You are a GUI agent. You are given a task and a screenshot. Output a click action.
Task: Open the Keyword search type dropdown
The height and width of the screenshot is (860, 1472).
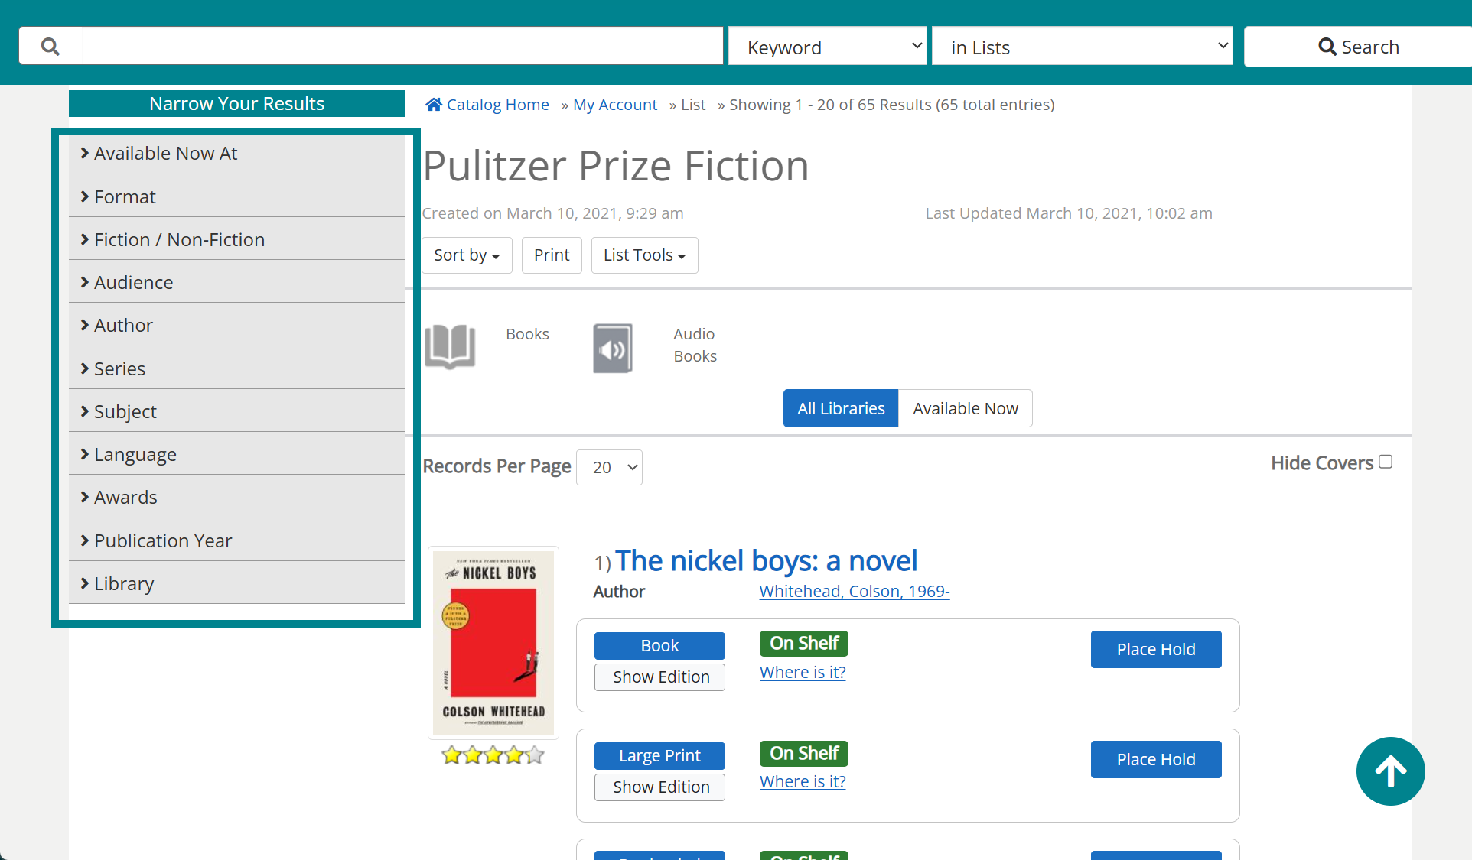tap(827, 47)
